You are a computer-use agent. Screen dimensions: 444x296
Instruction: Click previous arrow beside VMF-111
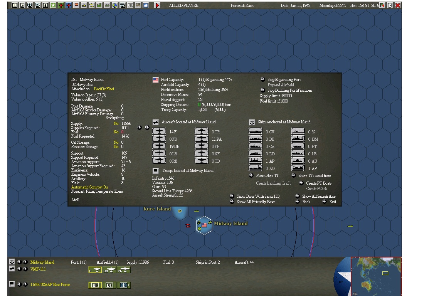(20, 269)
